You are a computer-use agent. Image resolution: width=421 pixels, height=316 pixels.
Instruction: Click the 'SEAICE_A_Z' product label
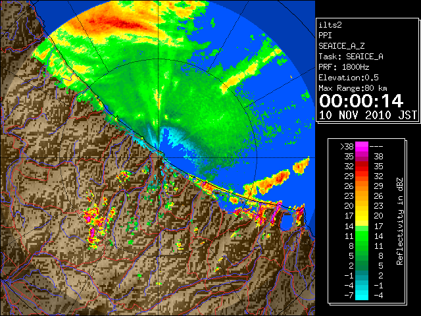[x=341, y=46]
